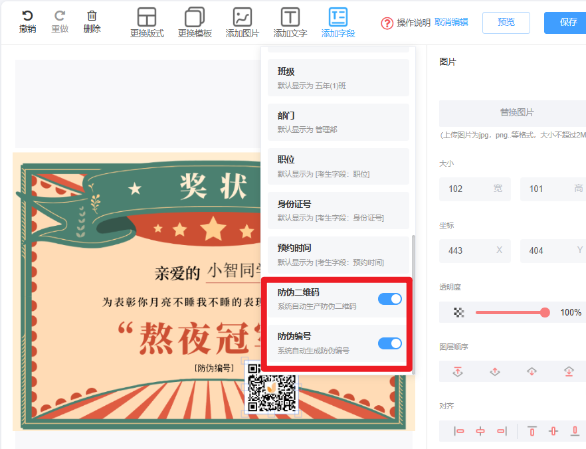
Task: Align left icon in 对齐 row
Action: click(459, 432)
